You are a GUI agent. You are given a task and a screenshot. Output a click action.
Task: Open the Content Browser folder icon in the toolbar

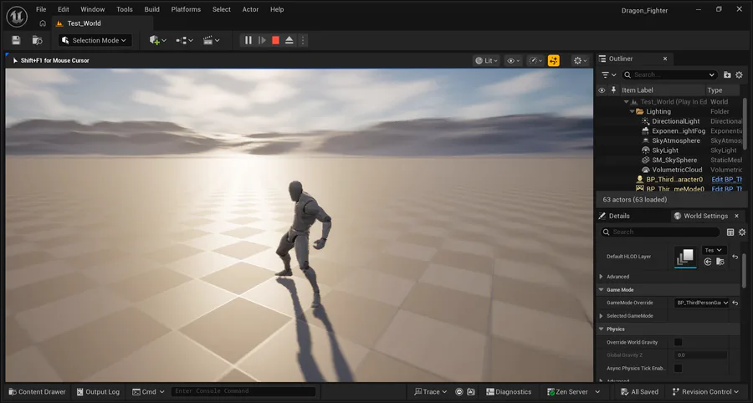click(x=37, y=40)
